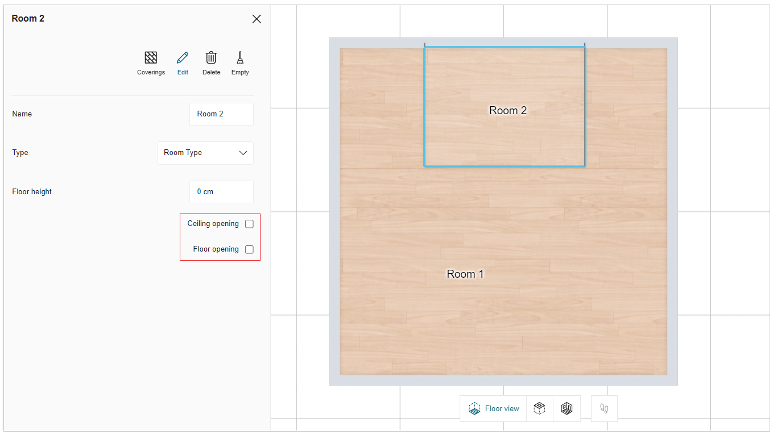The width and height of the screenshot is (773, 435).
Task: Click the Edit pencil icon
Action: 183,58
